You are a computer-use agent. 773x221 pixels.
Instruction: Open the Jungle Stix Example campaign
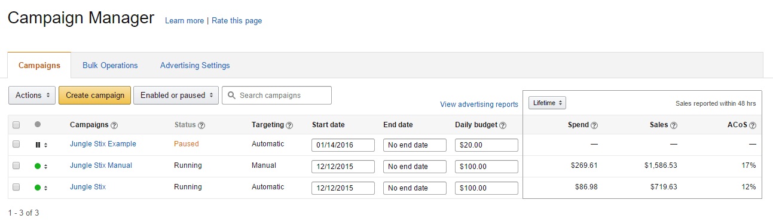(103, 144)
